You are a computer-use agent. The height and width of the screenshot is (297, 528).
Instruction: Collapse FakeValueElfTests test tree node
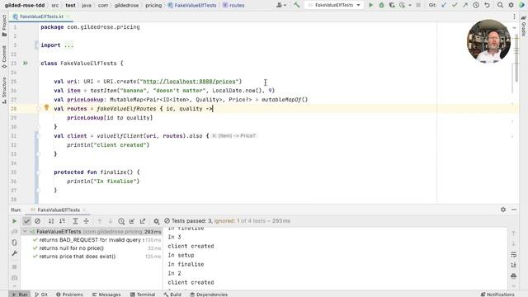tap(25, 231)
